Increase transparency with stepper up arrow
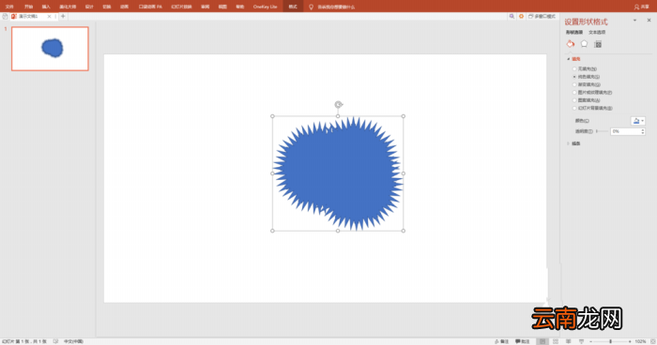Image resolution: width=657 pixels, height=345 pixels. [x=643, y=129]
